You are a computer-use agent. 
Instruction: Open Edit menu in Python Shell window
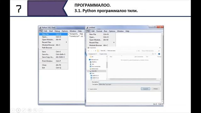(x=46, y=31)
